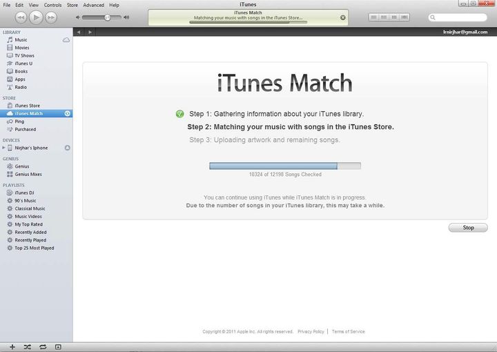Open the Privacy Policy link

click(x=311, y=331)
